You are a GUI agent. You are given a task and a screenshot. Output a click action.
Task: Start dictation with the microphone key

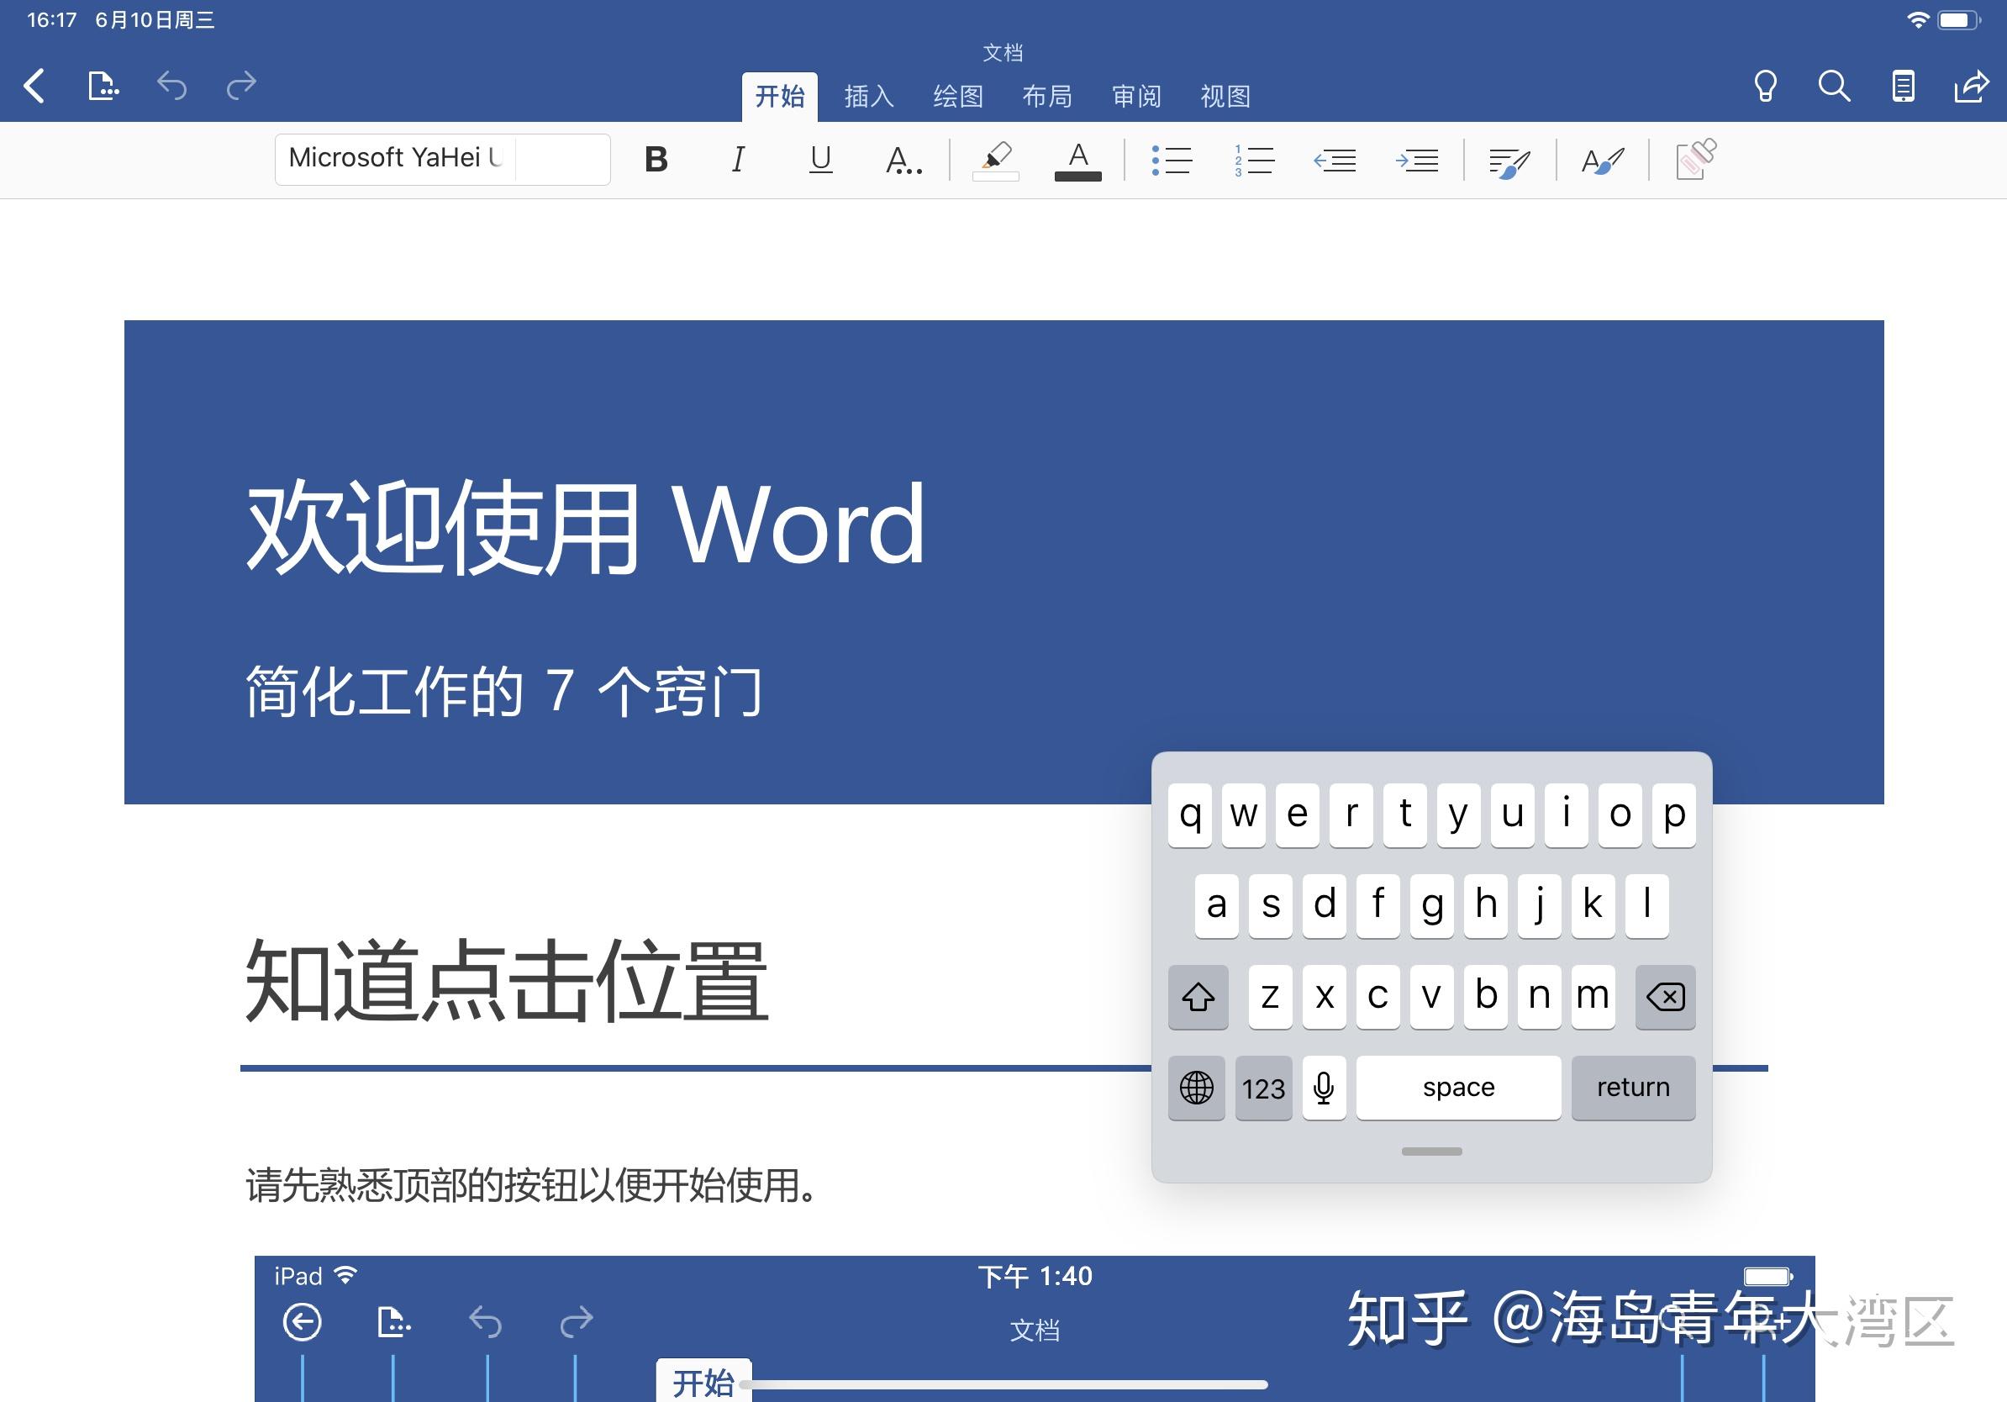(1325, 1088)
